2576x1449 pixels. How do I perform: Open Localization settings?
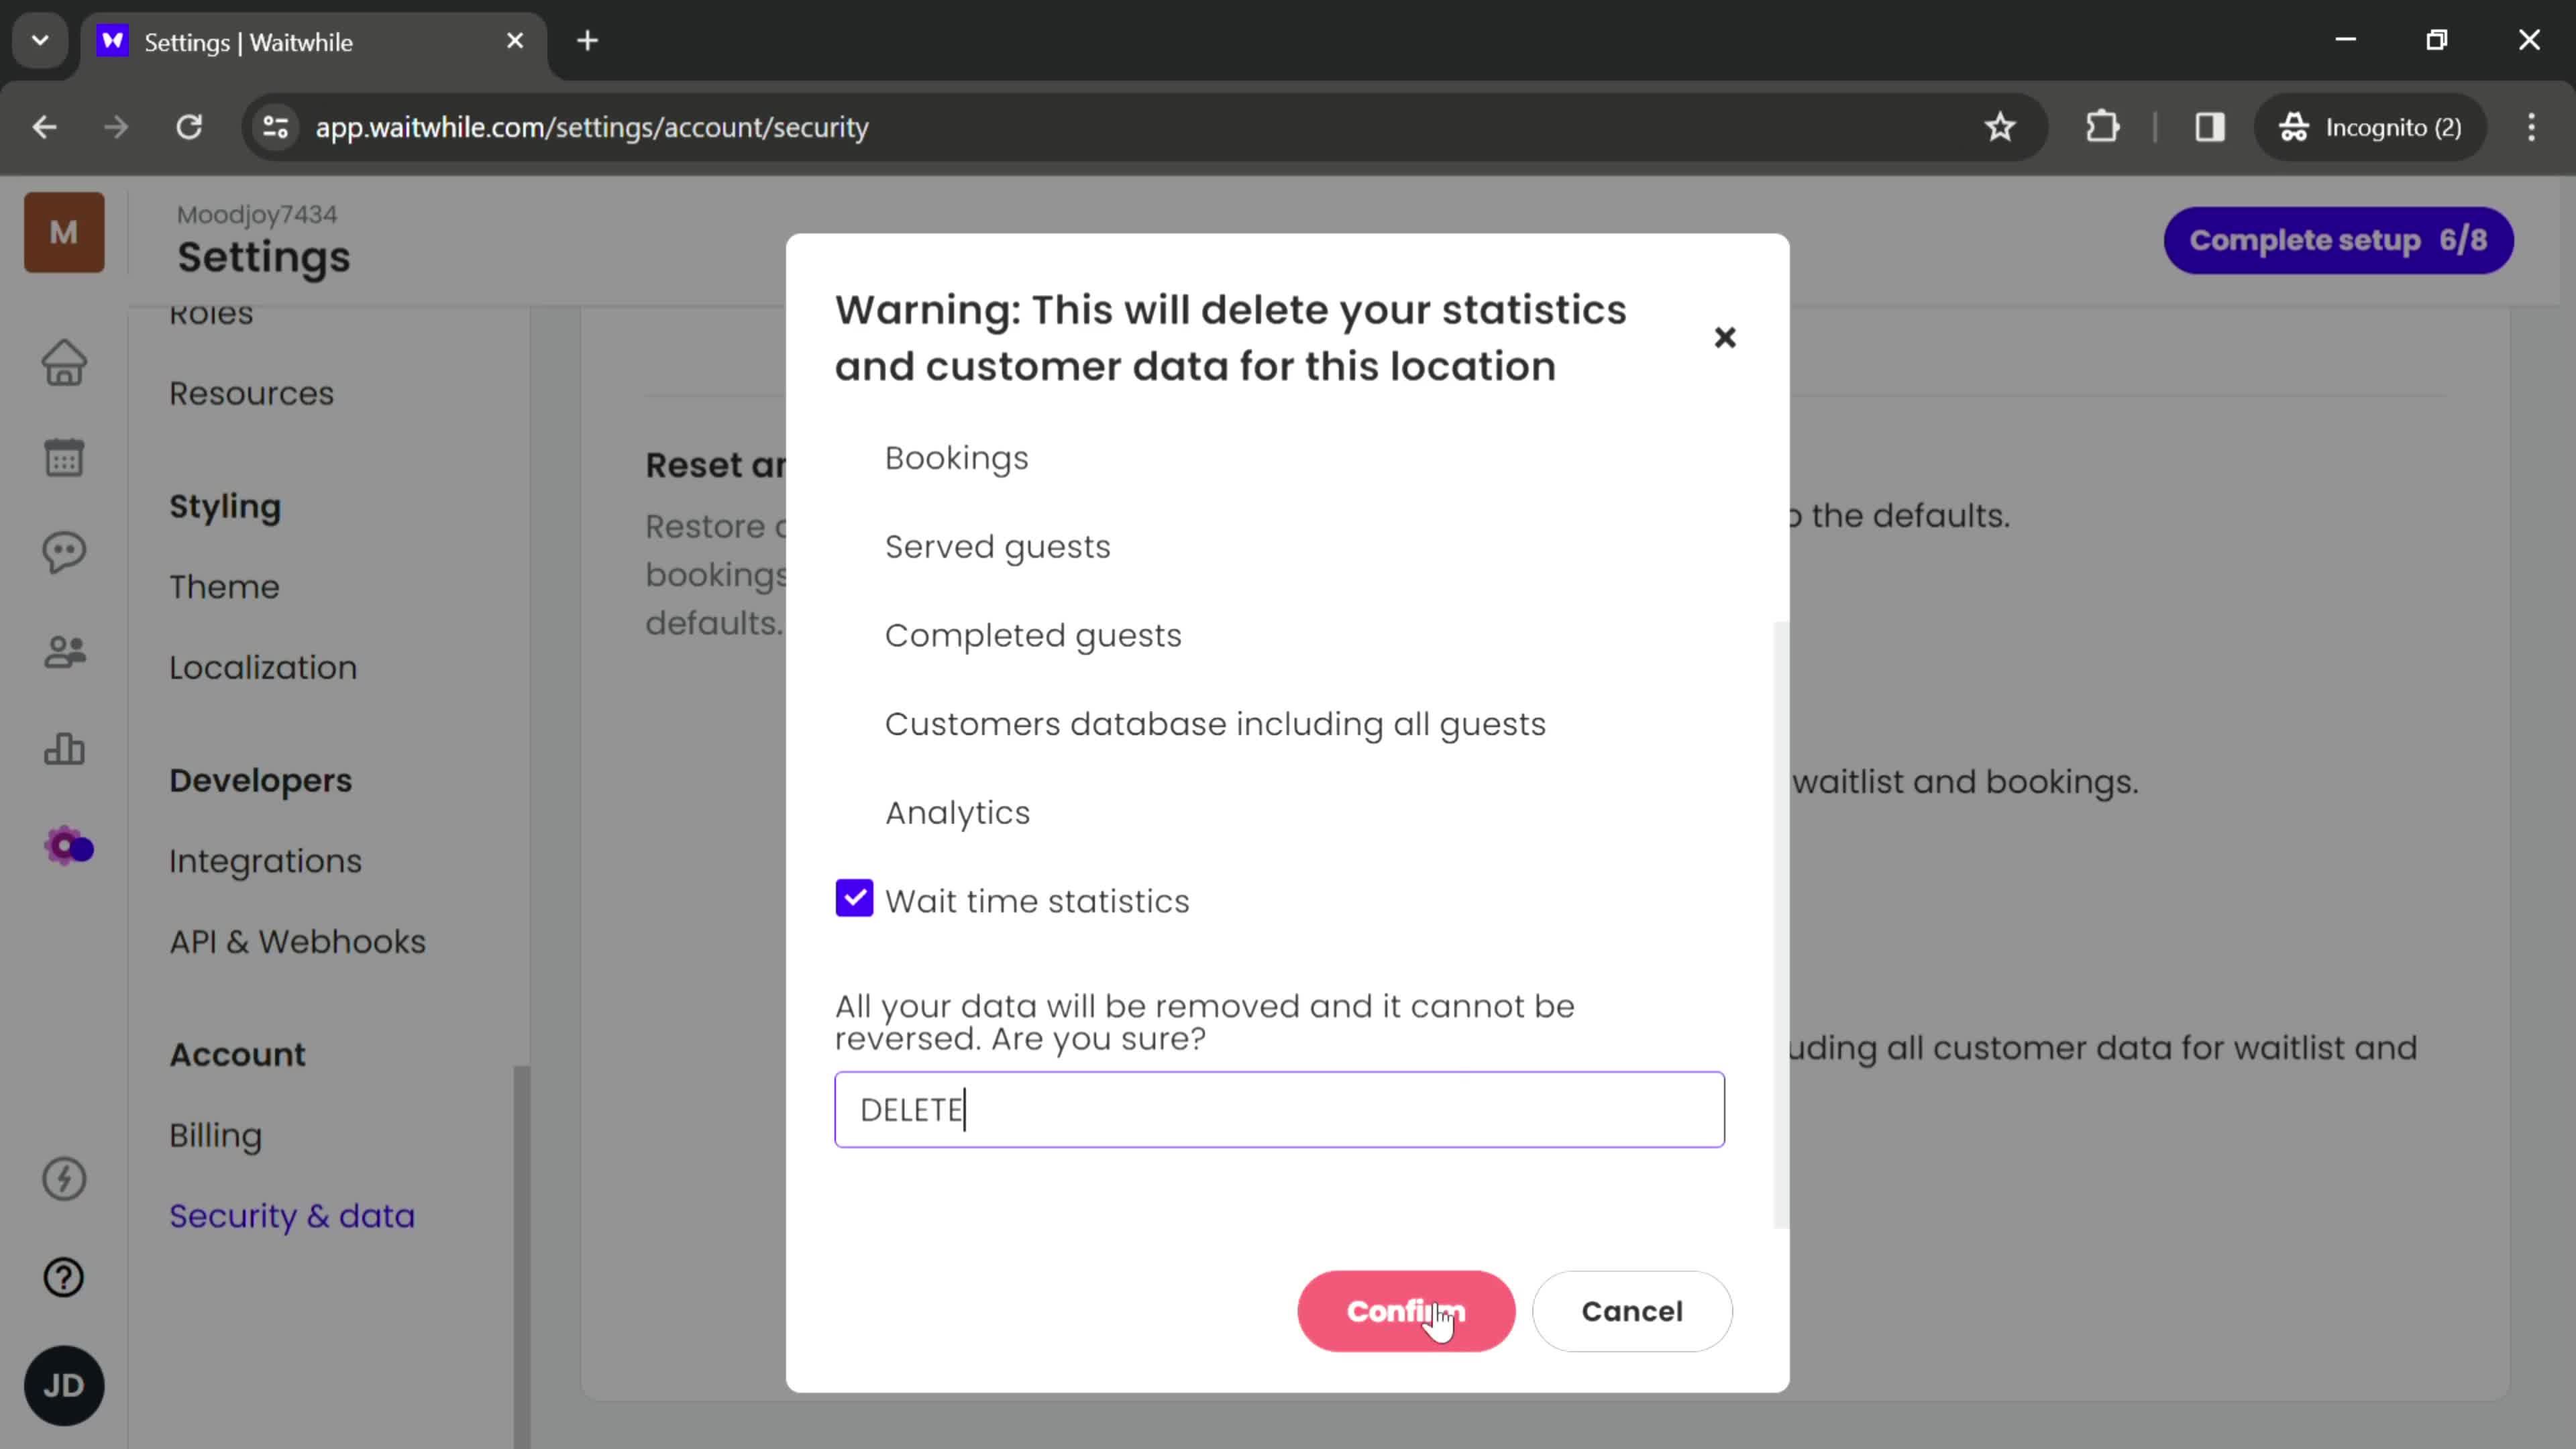263,667
